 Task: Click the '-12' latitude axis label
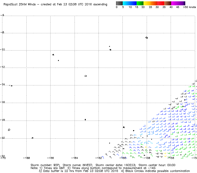pos(2,67)
